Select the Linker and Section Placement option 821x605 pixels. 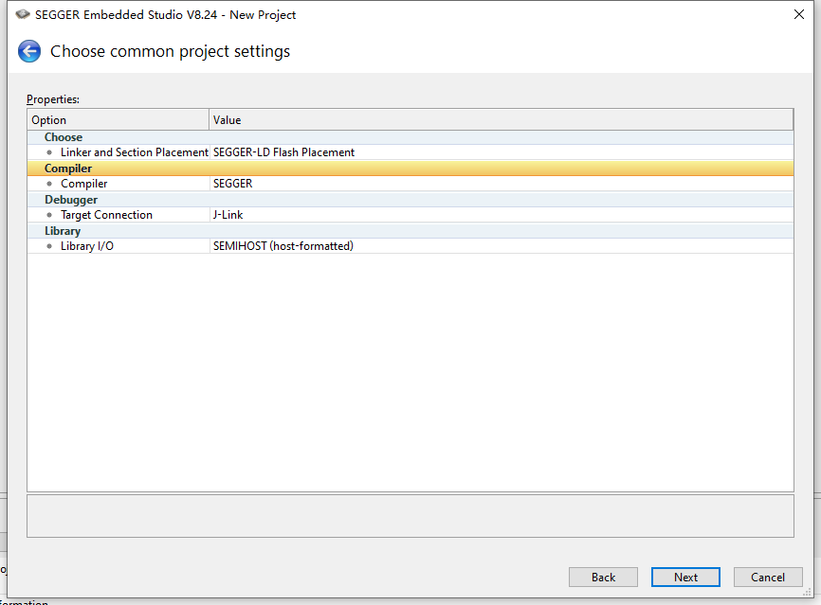click(134, 152)
